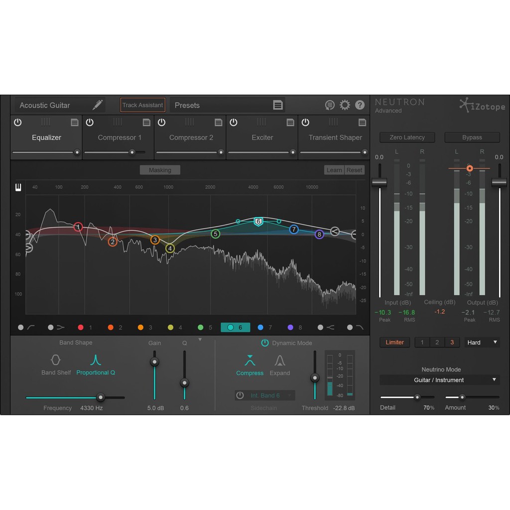This screenshot has width=510, height=510.
Task: Open the settings gear icon
Action: tap(345, 105)
